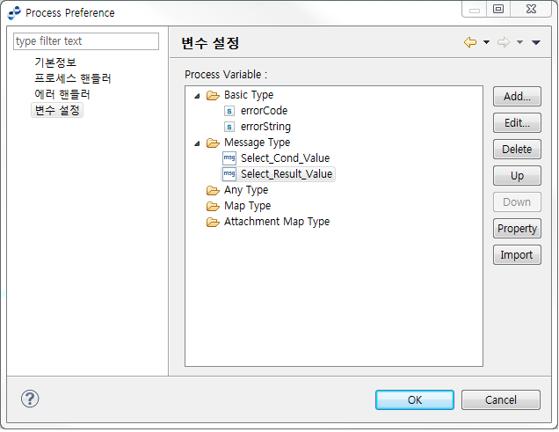Screen dimensions: 559x432
Task: Click the Delete button
Action: point(517,149)
